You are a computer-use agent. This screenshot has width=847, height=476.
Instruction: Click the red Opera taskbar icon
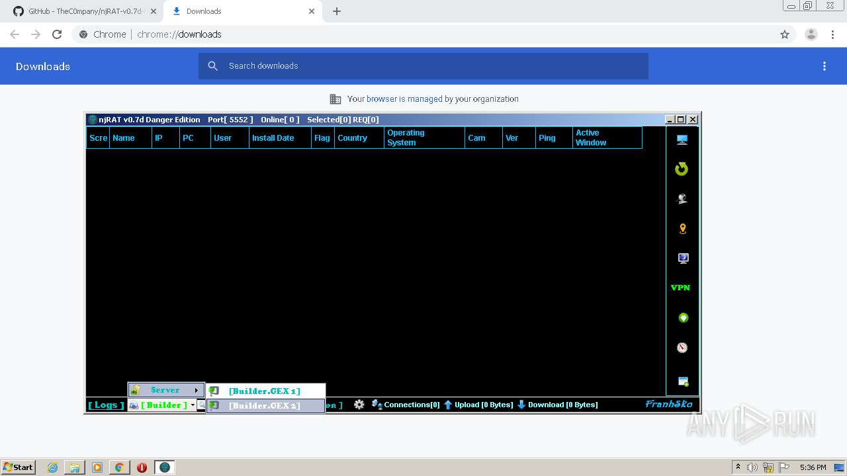tap(142, 467)
